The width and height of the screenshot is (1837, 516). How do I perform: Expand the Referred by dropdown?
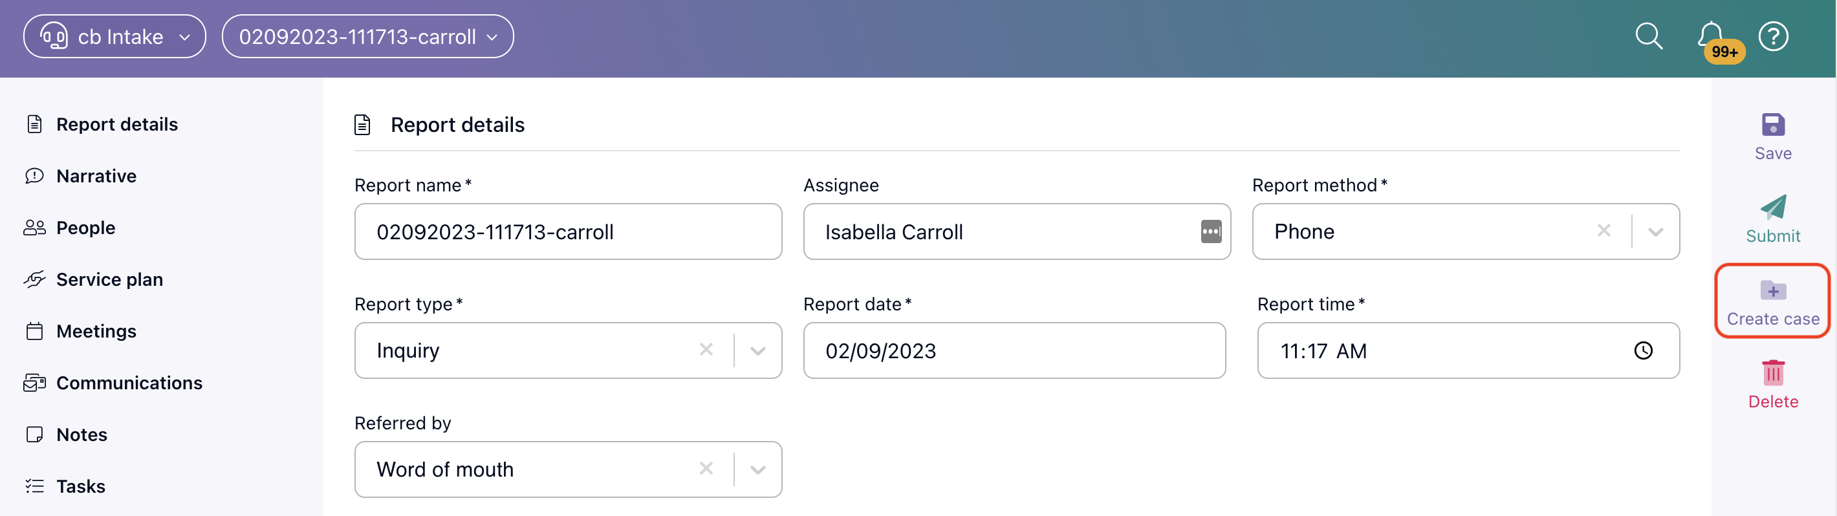pyautogui.click(x=758, y=470)
